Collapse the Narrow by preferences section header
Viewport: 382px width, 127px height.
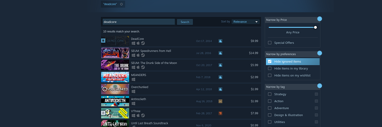coord(292,54)
